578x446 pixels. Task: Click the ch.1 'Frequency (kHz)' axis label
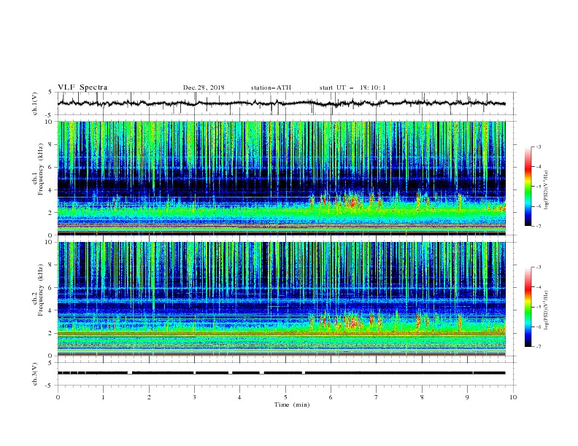(41, 168)
